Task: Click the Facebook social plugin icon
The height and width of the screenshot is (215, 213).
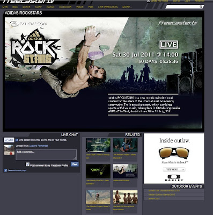Action: coord(5,170)
